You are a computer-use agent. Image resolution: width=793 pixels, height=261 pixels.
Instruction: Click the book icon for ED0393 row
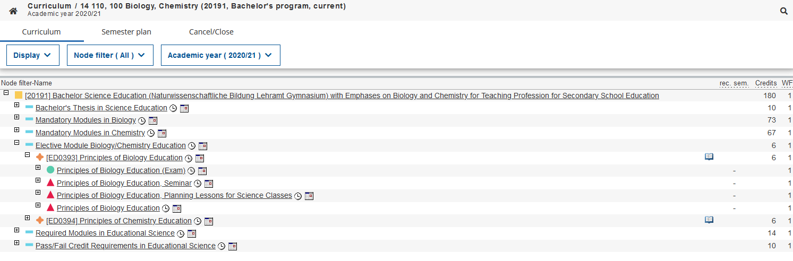[x=709, y=157]
